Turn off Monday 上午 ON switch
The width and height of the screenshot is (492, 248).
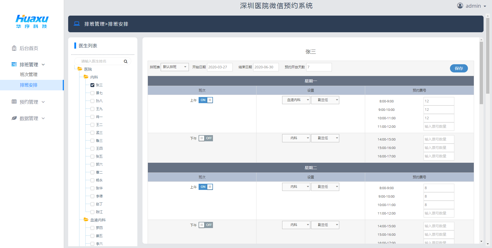206,100
